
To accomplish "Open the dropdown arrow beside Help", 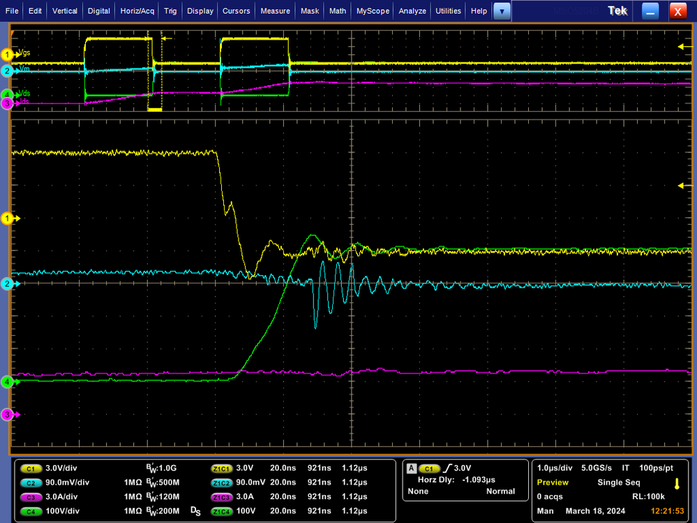I will [x=502, y=10].
